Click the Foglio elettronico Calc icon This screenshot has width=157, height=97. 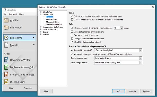pos(6,67)
